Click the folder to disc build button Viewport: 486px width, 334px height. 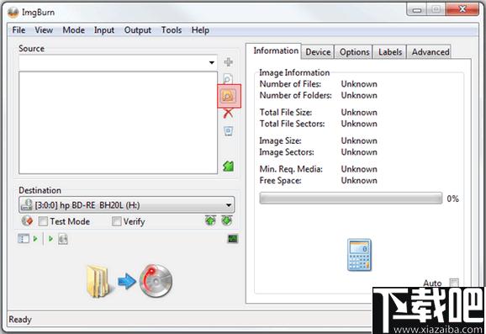point(129,281)
